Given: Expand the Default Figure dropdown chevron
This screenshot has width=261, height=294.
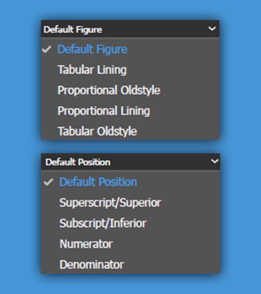Looking at the screenshot, I should point(212,29).
